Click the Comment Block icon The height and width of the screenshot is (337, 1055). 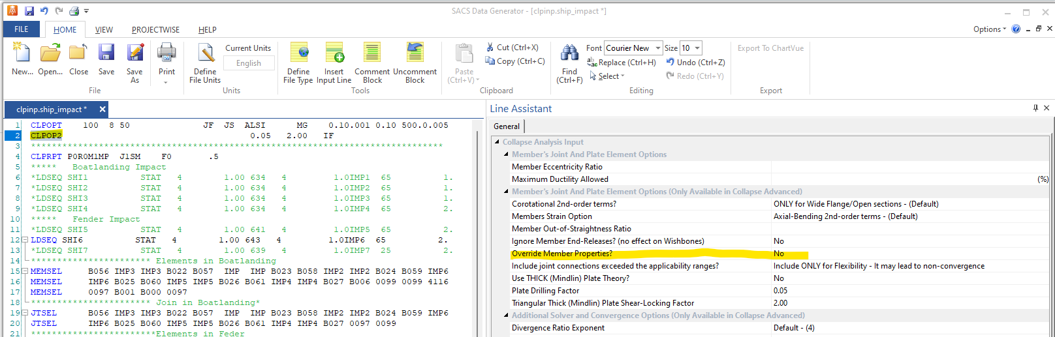click(x=372, y=53)
